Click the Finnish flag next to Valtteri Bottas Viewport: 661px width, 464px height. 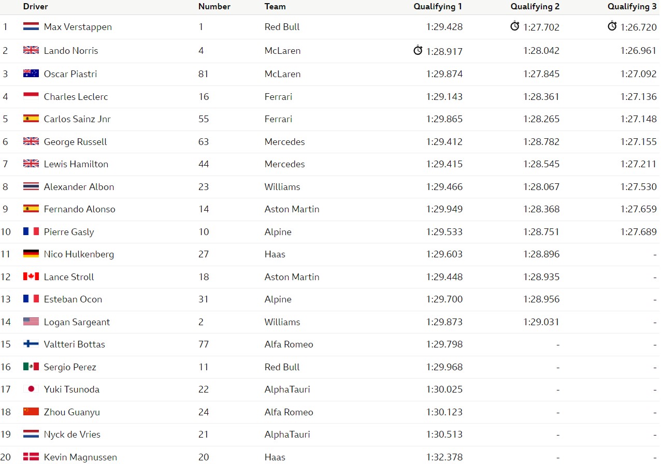point(31,344)
